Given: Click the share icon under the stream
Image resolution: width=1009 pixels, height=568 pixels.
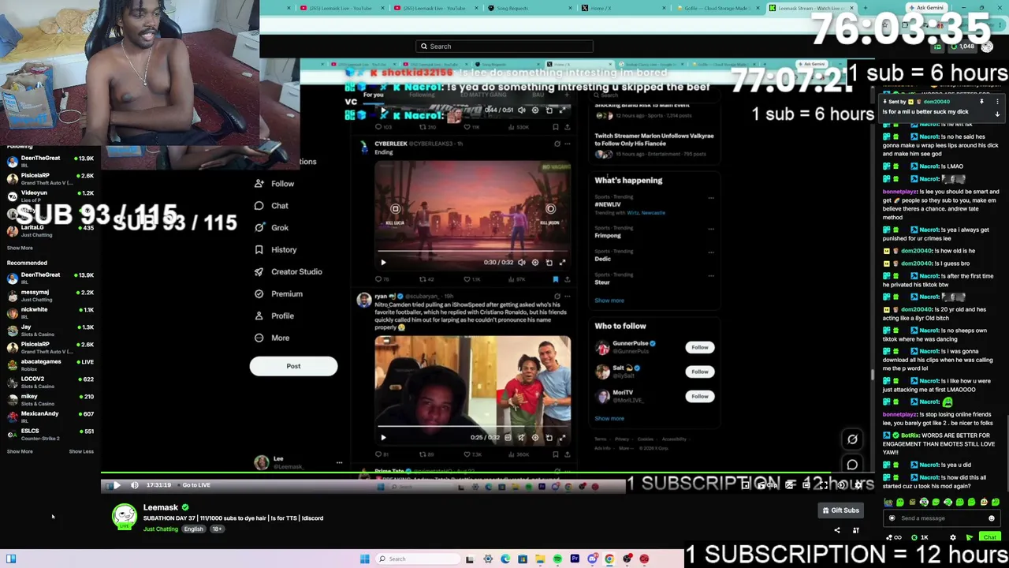Looking at the screenshot, I should tap(837, 530).
